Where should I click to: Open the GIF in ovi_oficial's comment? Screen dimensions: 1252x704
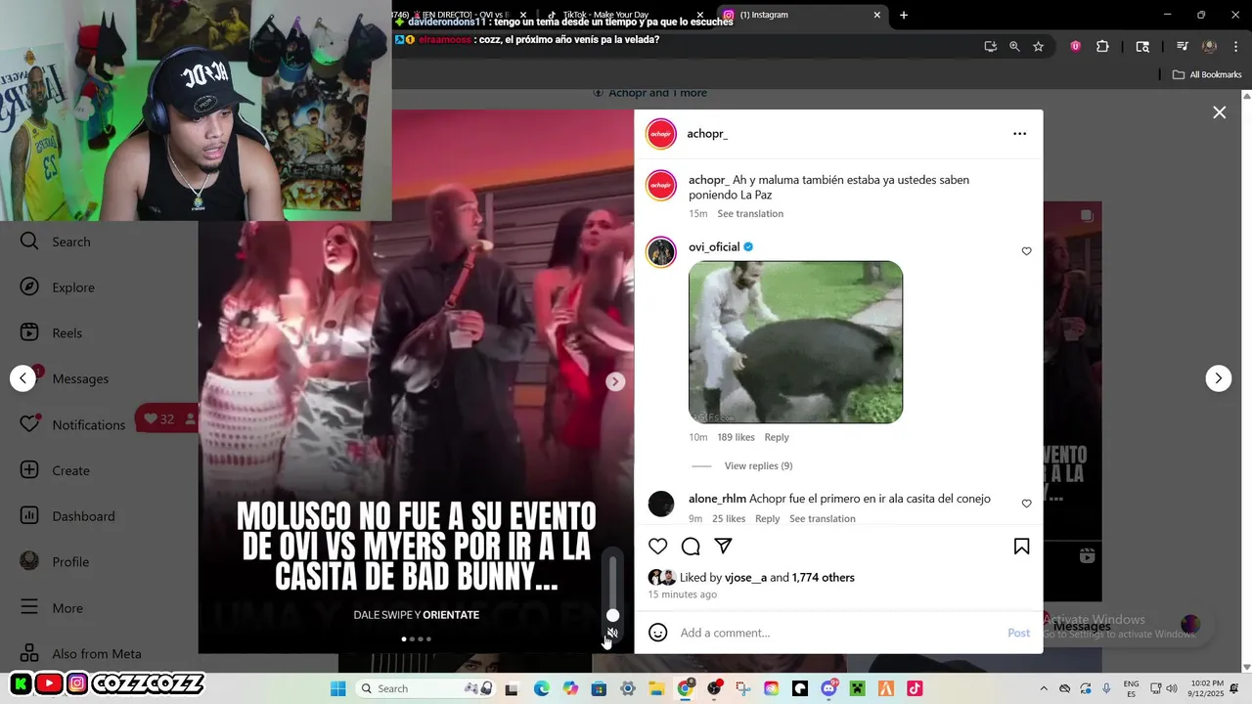click(x=796, y=342)
